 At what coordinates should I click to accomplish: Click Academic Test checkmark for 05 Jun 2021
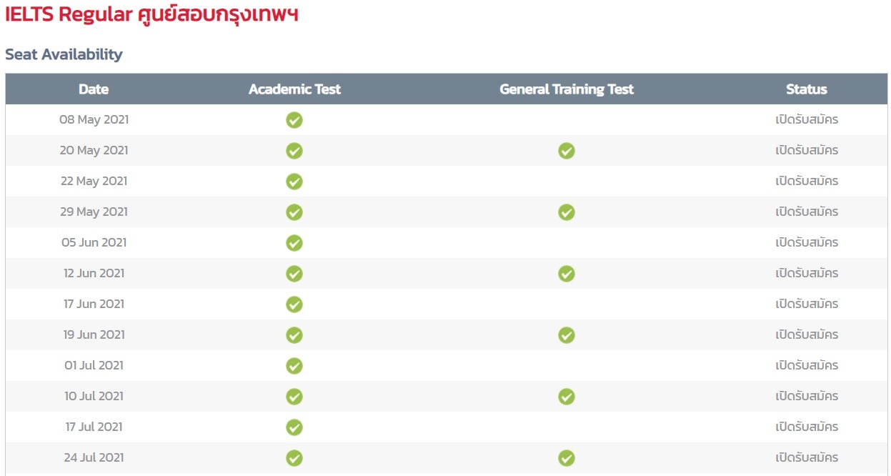pyautogui.click(x=294, y=243)
